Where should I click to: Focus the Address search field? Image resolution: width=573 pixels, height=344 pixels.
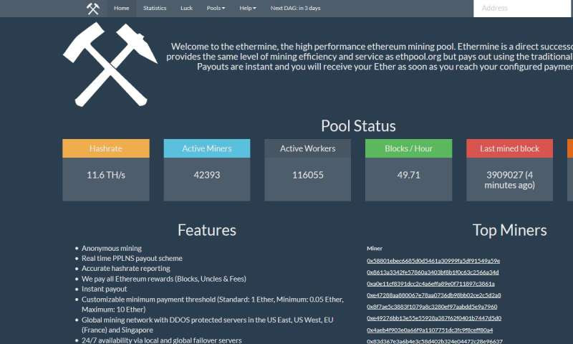(x=523, y=8)
